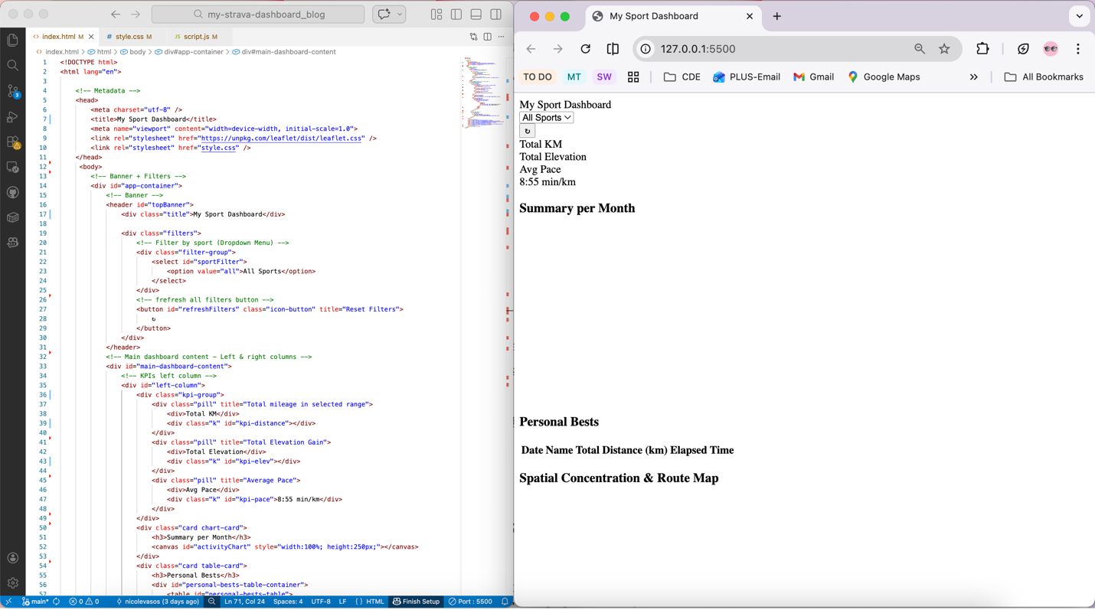Image resolution: width=1095 pixels, height=610 pixels.
Task: Open the Accounts icon in the activity bar
Action: pos(12,558)
